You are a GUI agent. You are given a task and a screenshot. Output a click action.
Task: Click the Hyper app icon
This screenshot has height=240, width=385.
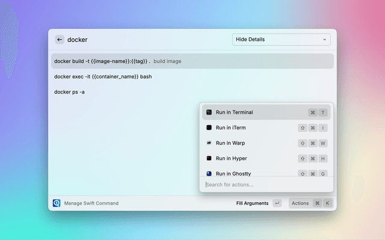[x=209, y=158]
